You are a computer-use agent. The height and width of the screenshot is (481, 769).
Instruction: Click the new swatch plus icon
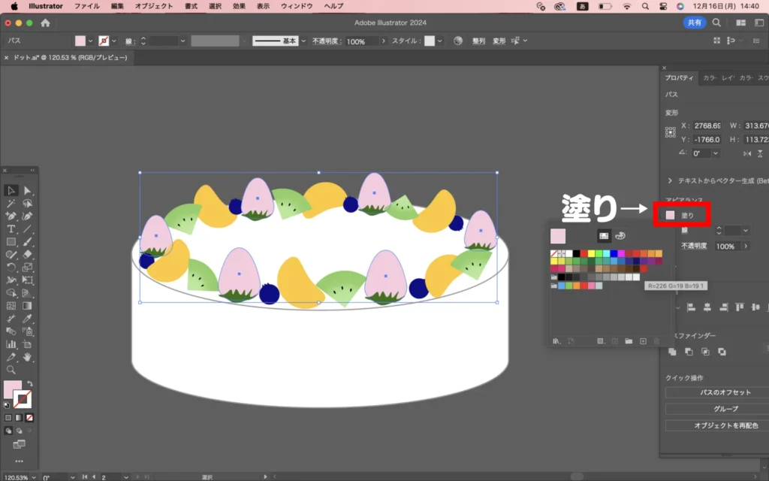(x=643, y=341)
